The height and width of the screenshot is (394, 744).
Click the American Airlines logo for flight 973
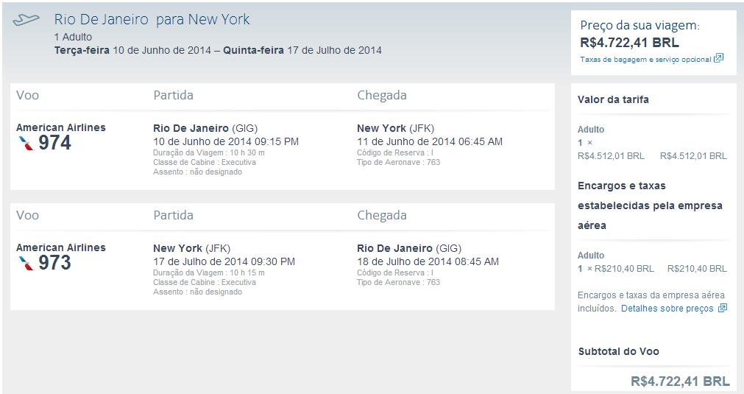tap(26, 263)
